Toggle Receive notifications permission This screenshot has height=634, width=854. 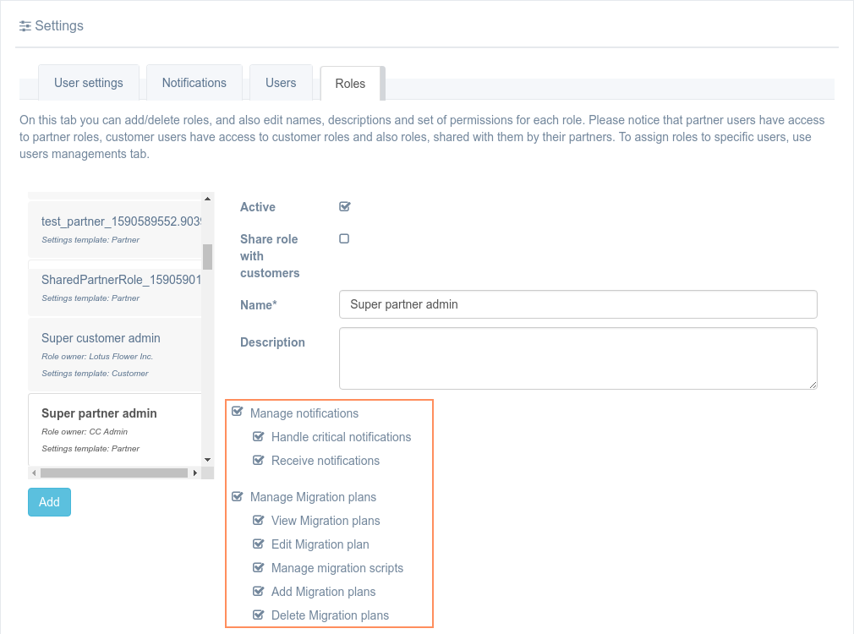259,460
